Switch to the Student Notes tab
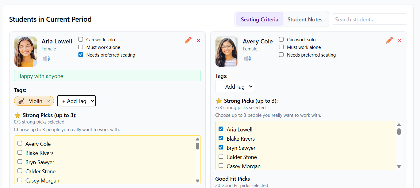Image resolution: width=420 pixels, height=188 pixels. [x=305, y=19]
